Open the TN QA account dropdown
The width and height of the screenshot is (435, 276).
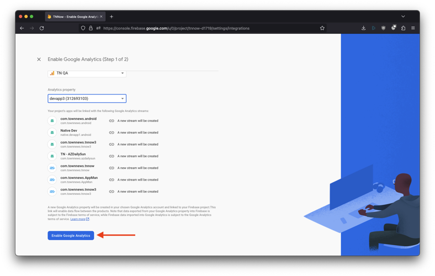pyautogui.click(x=87, y=73)
